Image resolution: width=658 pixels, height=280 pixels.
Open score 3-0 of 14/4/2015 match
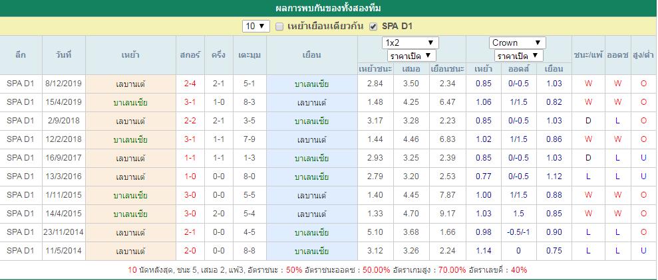[x=190, y=214]
